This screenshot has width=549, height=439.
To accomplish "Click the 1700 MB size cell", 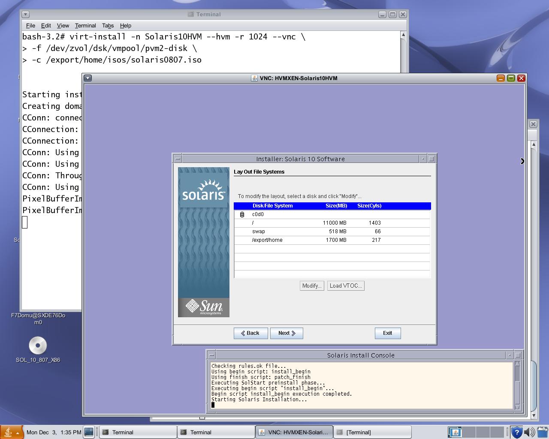I will 336,240.
